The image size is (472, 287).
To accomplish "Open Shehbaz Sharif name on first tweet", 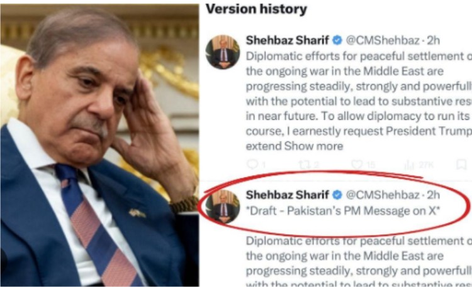I will coord(288,40).
